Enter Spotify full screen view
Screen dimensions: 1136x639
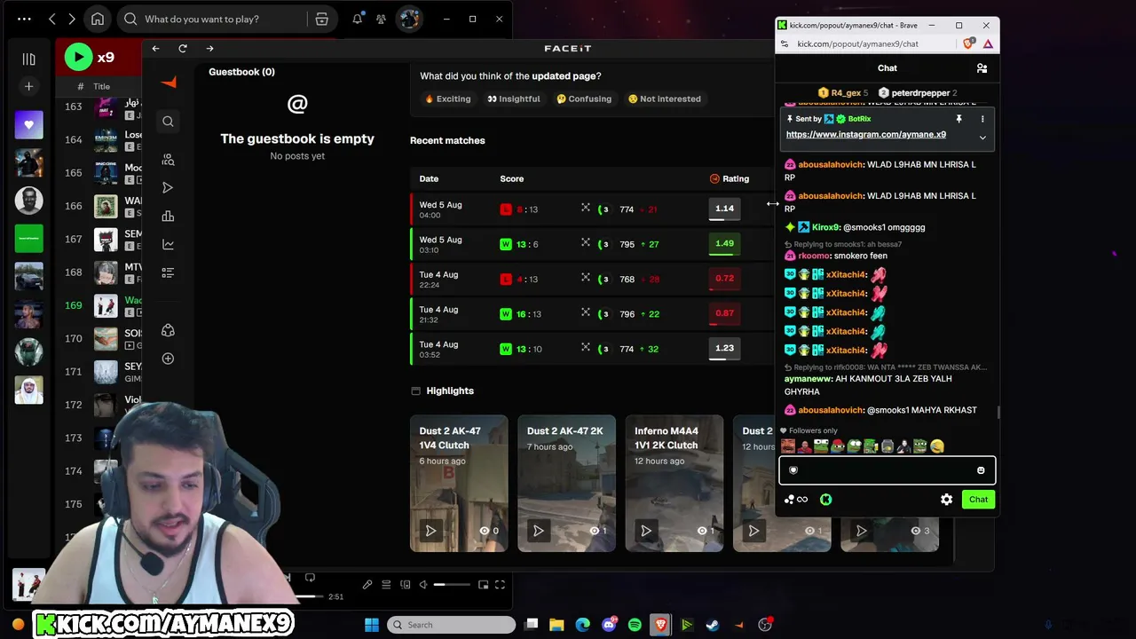[x=501, y=584]
